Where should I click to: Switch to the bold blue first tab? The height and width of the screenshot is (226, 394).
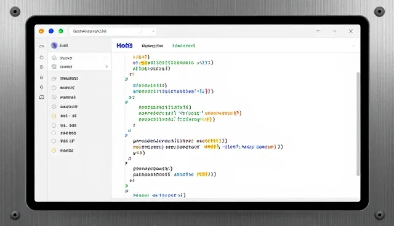pos(124,45)
